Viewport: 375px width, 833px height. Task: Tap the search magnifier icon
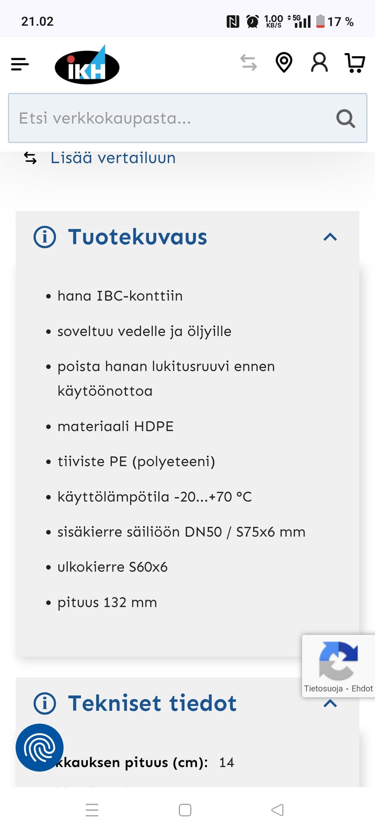point(345,118)
